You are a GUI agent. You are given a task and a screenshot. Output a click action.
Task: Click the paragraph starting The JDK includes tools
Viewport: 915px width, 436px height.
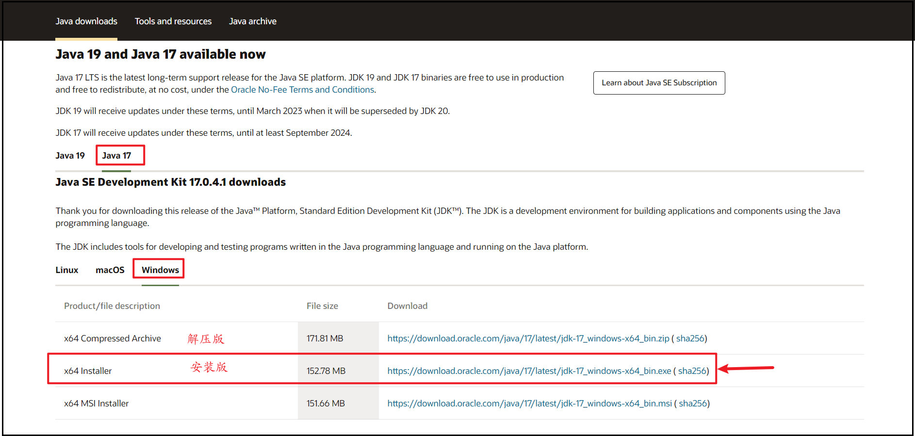coord(322,247)
